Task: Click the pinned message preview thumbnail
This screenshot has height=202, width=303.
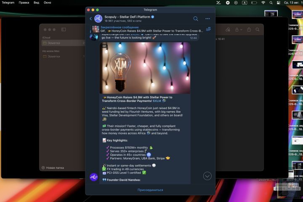Action: click(x=96, y=29)
